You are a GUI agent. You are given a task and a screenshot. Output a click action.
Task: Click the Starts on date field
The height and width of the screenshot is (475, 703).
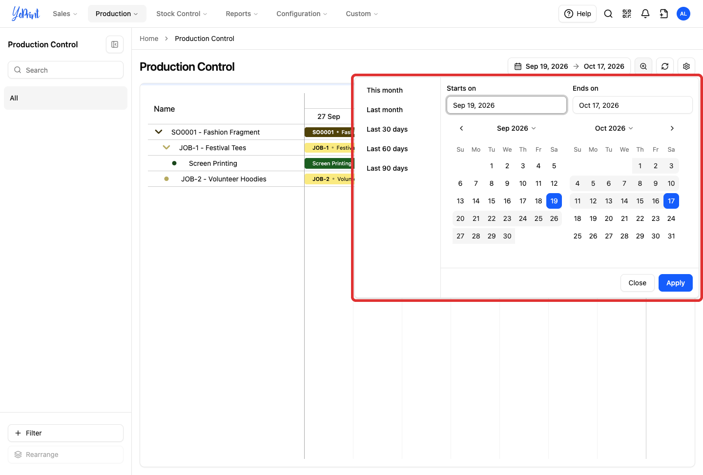(x=507, y=105)
